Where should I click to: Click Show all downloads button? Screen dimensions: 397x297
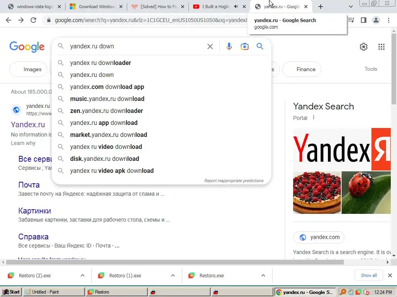point(369,275)
